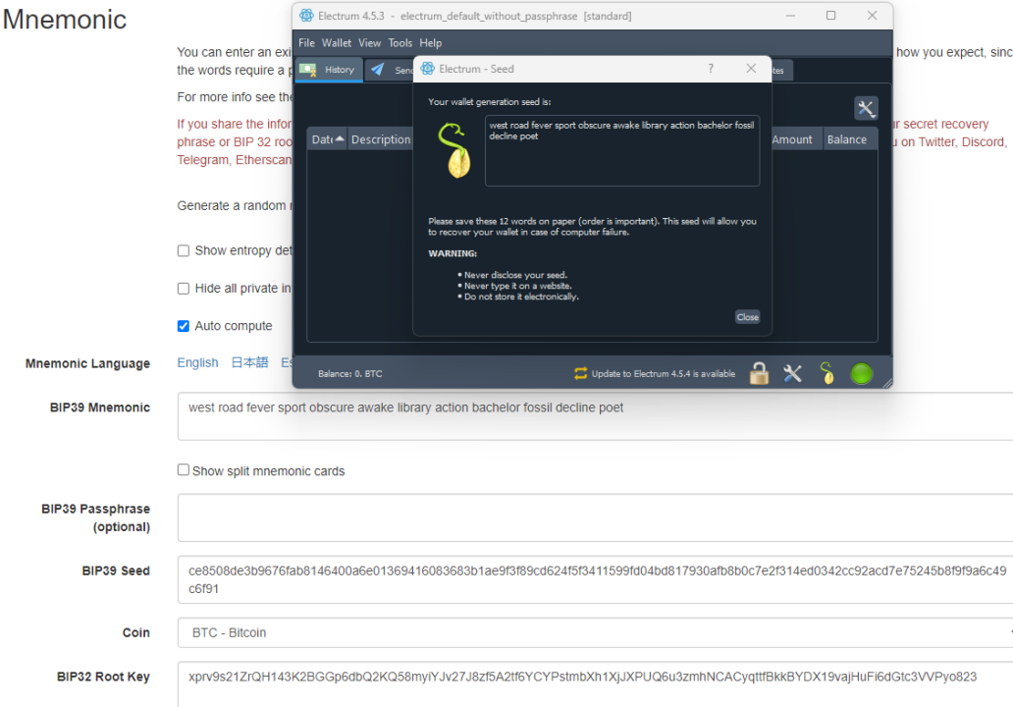Click the BIP32 Root Key field
The width and height of the screenshot is (1013, 707).
595,684
